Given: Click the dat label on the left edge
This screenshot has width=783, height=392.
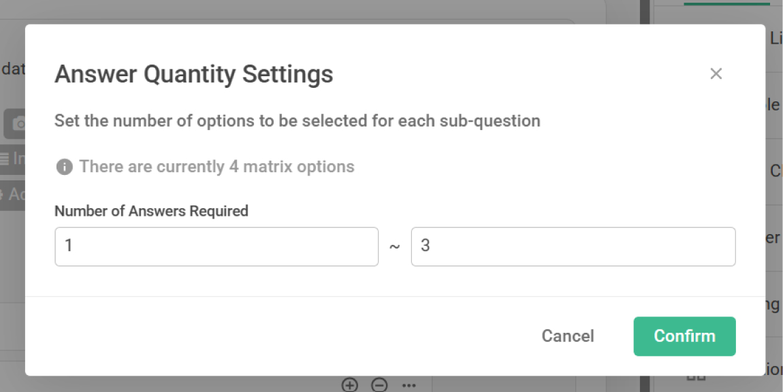Looking at the screenshot, I should coord(15,68).
